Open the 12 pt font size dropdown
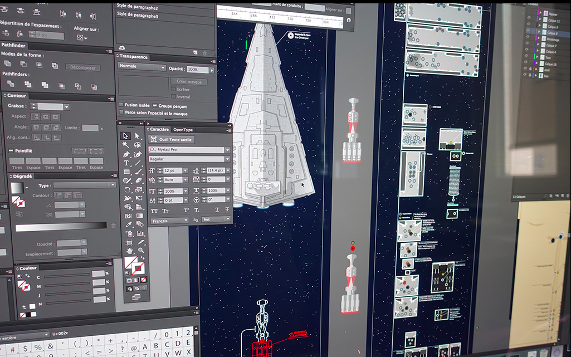Image resolution: width=571 pixels, height=357 pixels. pyautogui.click(x=186, y=170)
